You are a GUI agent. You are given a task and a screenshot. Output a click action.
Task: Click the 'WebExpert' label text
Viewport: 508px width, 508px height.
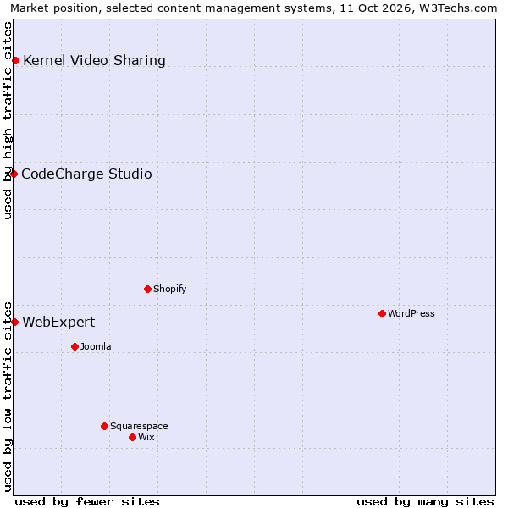click(58, 322)
